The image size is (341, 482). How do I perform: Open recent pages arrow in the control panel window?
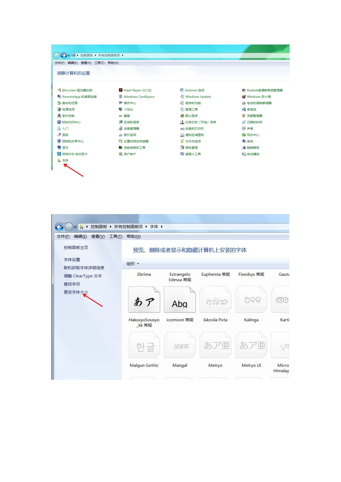coord(69,56)
